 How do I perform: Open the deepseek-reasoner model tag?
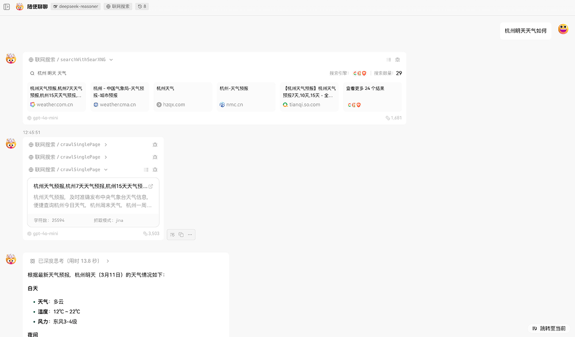point(76,7)
